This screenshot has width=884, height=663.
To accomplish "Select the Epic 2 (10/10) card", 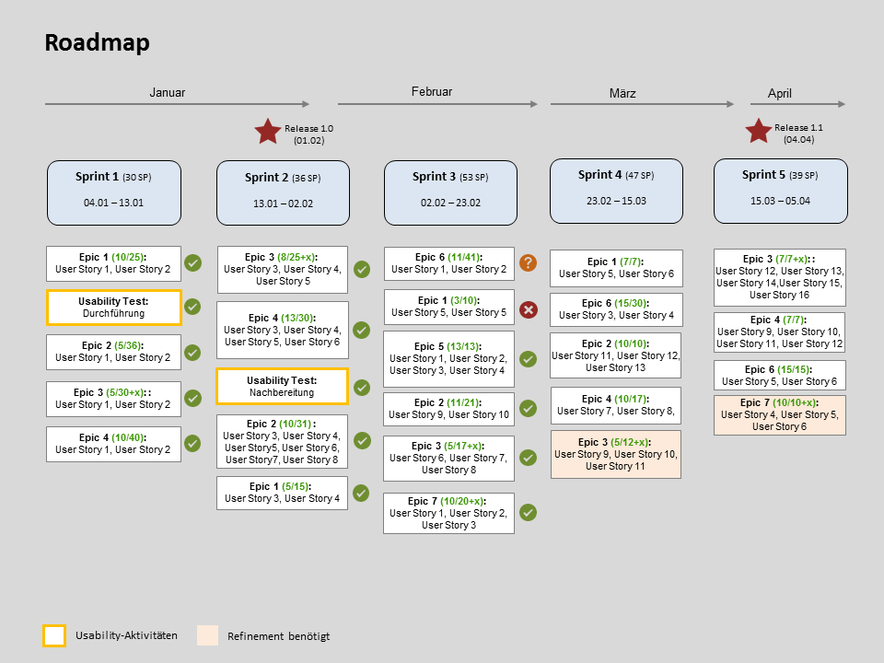I will click(x=616, y=355).
